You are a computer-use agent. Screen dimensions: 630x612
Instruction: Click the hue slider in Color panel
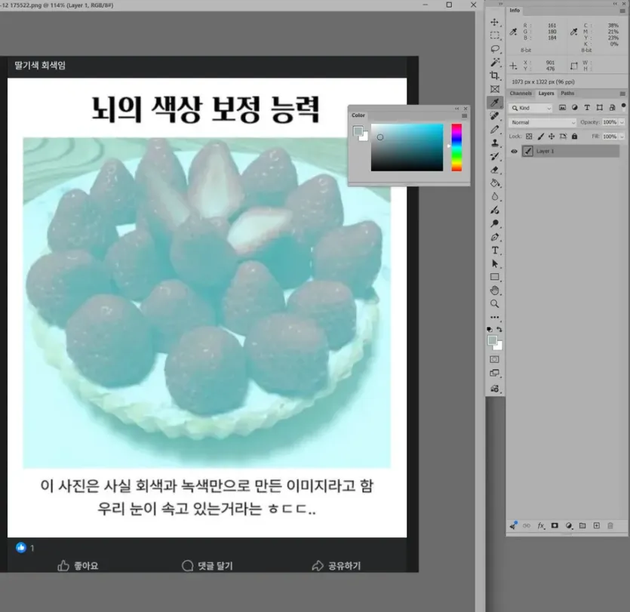[x=456, y=147]
